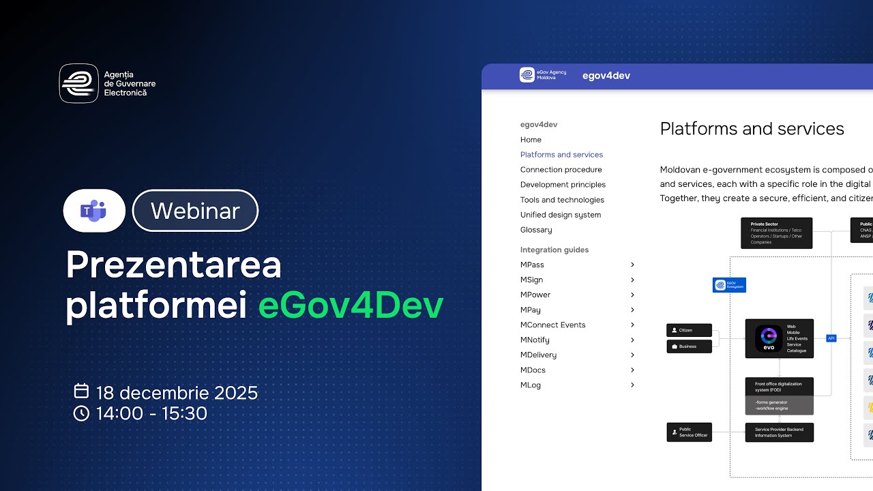The image size is (873, 491).
Task: Open the MPay guide link
Action: click(531, 310)
